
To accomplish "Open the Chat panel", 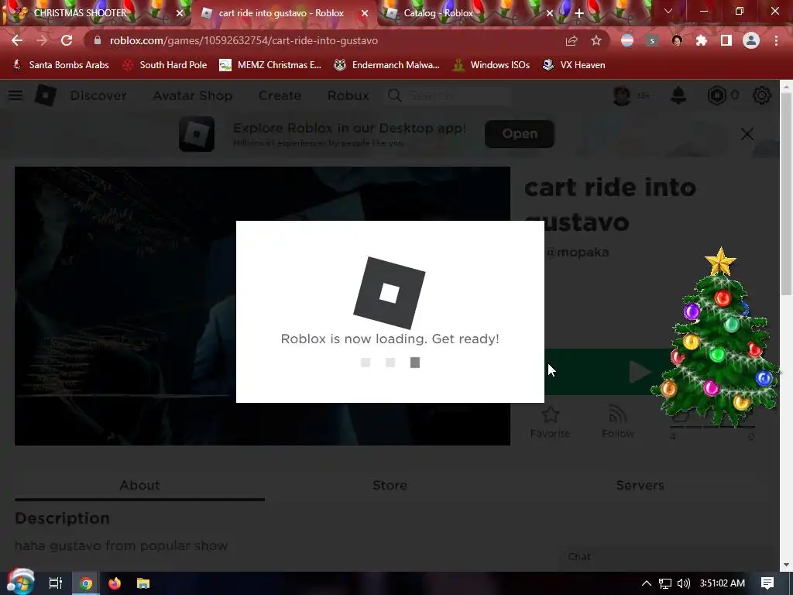I will [x=578, y=556].
